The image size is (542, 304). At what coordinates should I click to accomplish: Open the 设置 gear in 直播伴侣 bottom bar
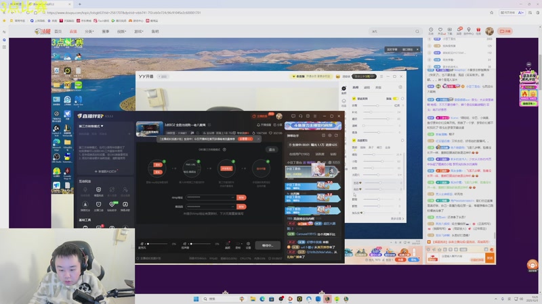coord(248,245)
